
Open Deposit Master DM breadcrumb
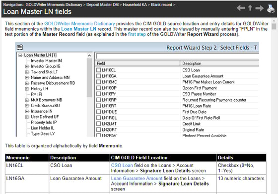[102, 5]
